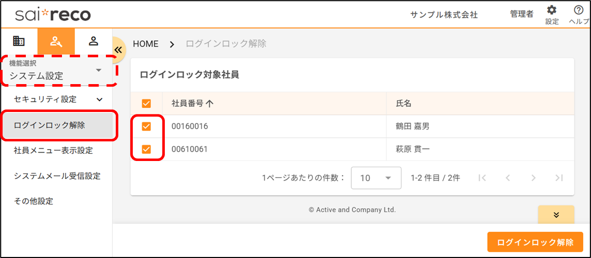
Task: Open the rows-per-page 10 dropdown
Action: pos(376,178)
